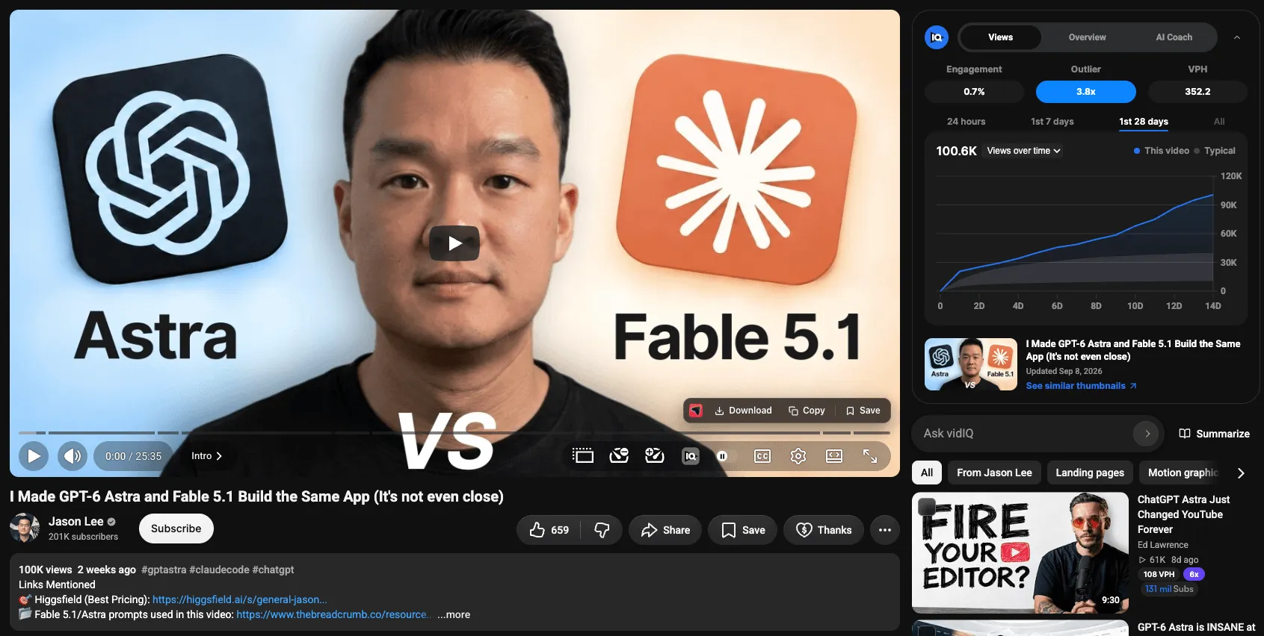Decrease playback speed with gauge-minus icon
This screenshot has height=636, width=1264.
[x=619, y=456]
